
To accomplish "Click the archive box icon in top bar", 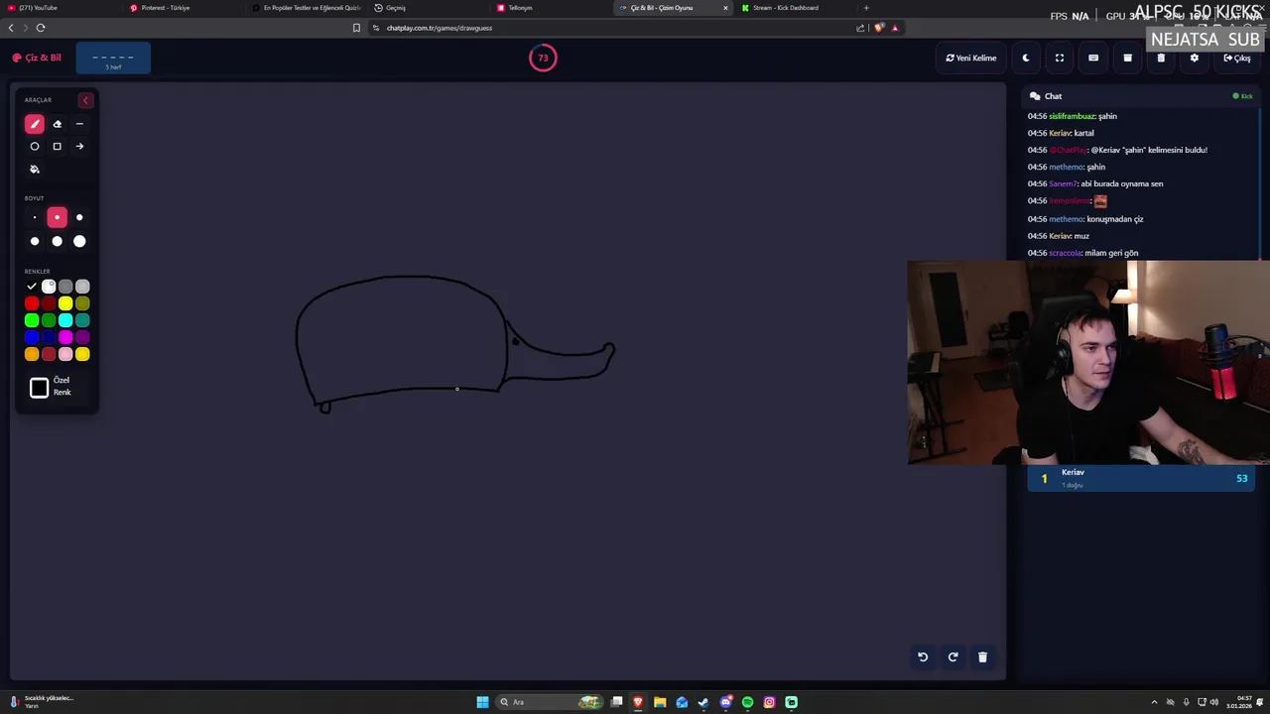I will pyautogui.click(x=1127, y=58).
